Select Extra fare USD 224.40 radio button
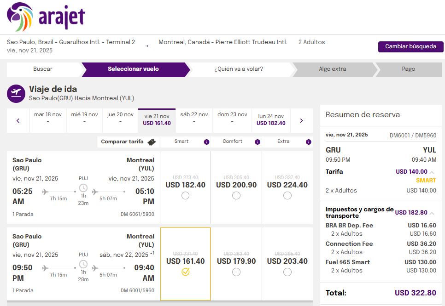Image resolution: width=445 pixels, height=306 pixels. 287,195
